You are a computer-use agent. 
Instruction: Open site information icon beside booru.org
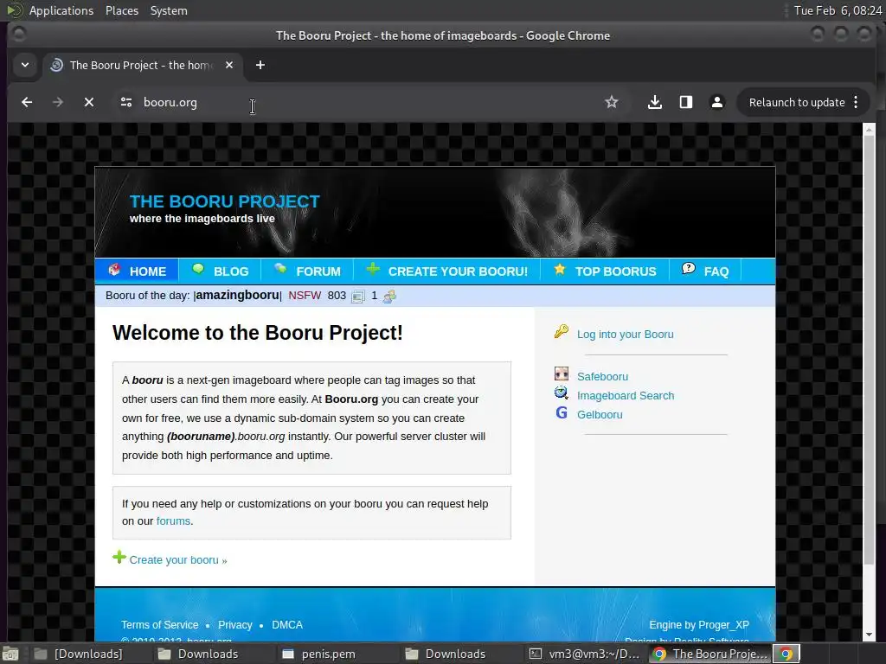126,102
